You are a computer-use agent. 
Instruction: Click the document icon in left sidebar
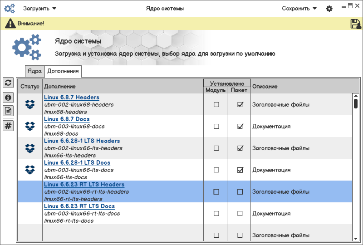point(8,111)
